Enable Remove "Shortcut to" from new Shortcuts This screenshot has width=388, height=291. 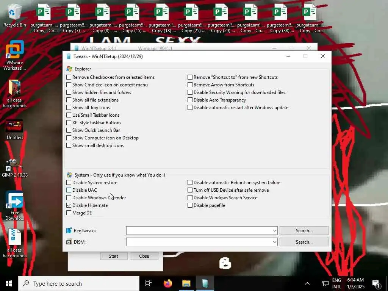point(190,77)
